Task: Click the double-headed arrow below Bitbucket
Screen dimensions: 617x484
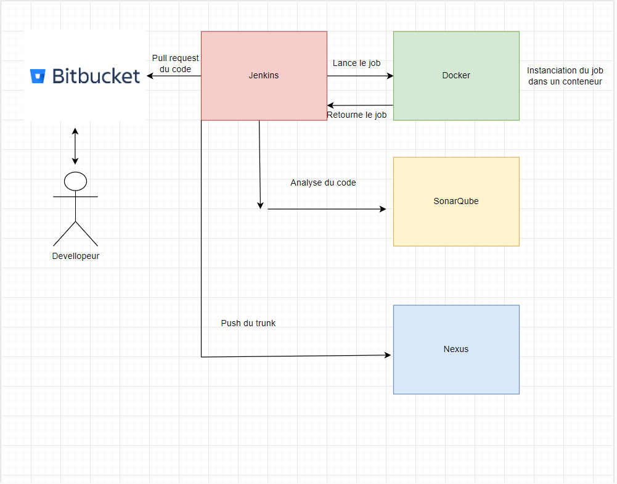Action: 75,146
